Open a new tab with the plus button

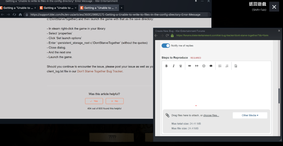(121, 8)
